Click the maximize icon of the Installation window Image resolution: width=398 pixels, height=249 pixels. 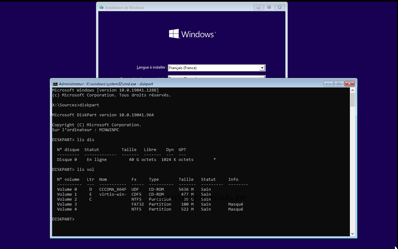click(x=269, y=7)
